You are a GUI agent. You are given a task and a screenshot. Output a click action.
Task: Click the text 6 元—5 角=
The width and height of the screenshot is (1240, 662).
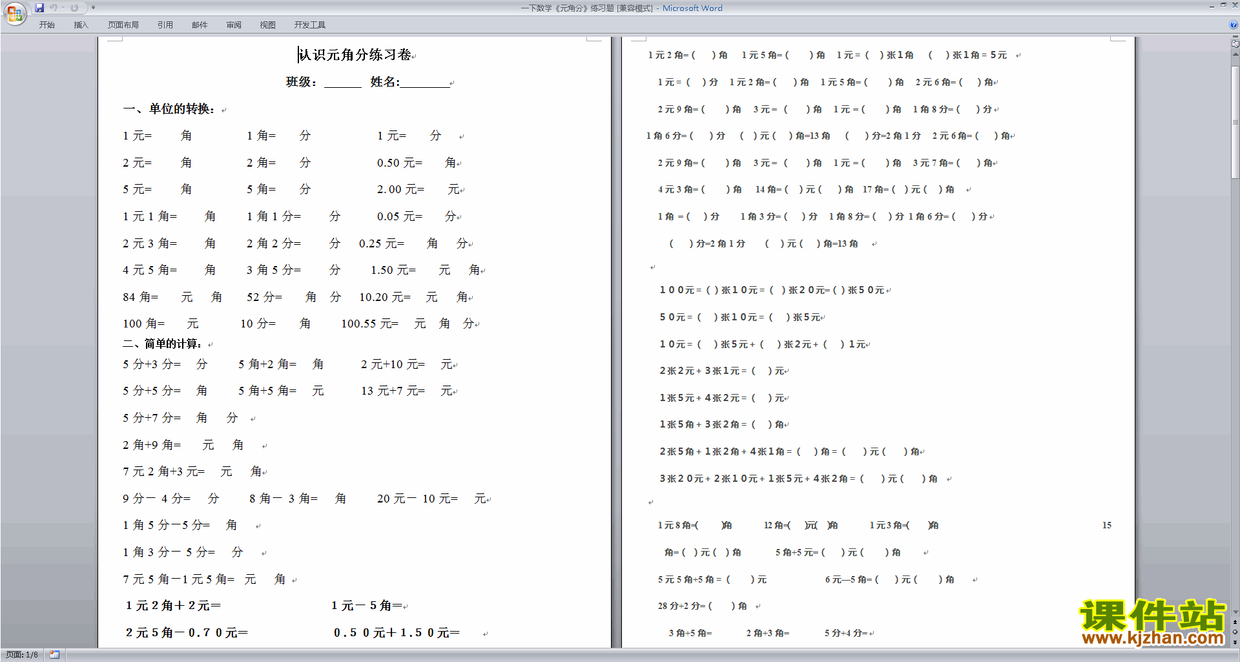849,580
